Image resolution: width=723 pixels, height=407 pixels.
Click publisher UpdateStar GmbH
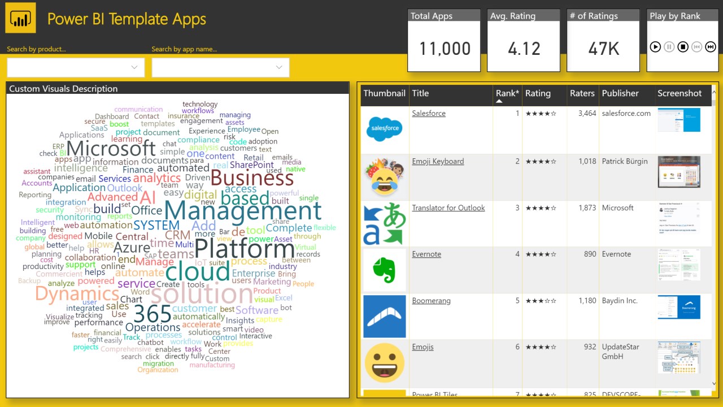point(620,352)
